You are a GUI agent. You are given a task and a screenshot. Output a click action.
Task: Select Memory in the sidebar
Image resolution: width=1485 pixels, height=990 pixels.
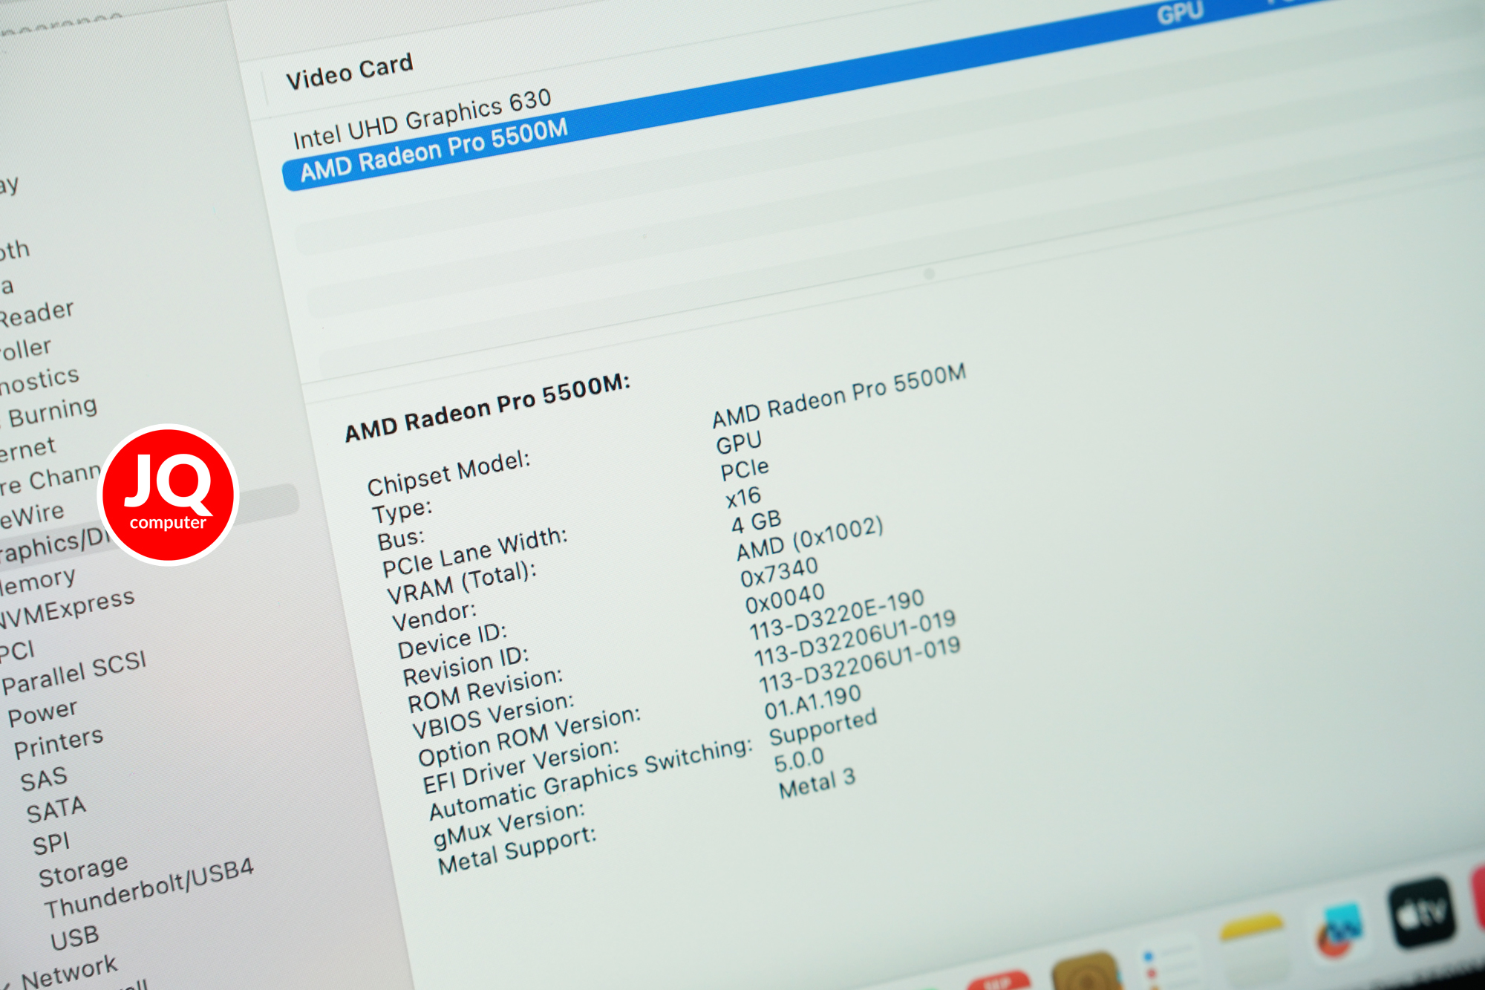tap(37, 581)
